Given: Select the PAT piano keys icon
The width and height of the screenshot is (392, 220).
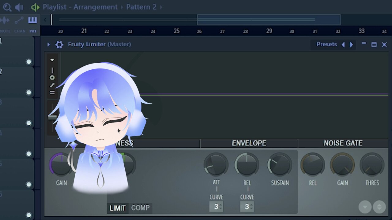Looking at the screenshot, I should click(32, 20).
